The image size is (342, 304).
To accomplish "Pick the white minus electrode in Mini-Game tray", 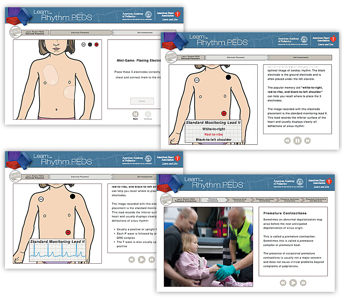I will click(x=83, y=44).
